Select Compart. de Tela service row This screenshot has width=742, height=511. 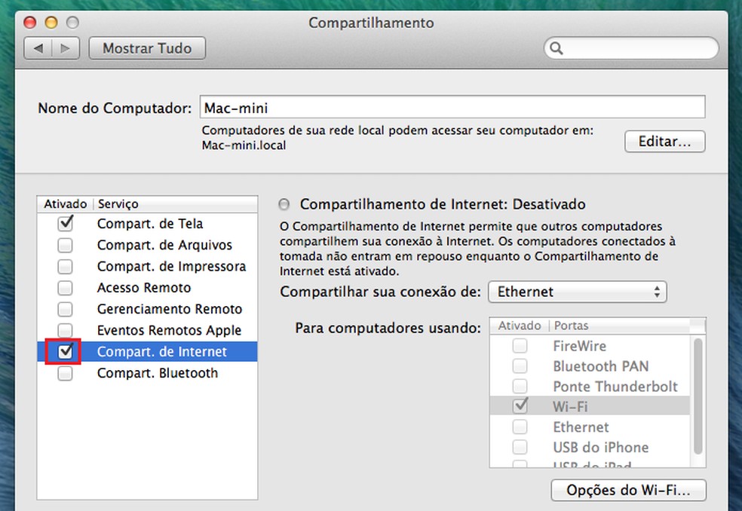click(x=147, y=223)
